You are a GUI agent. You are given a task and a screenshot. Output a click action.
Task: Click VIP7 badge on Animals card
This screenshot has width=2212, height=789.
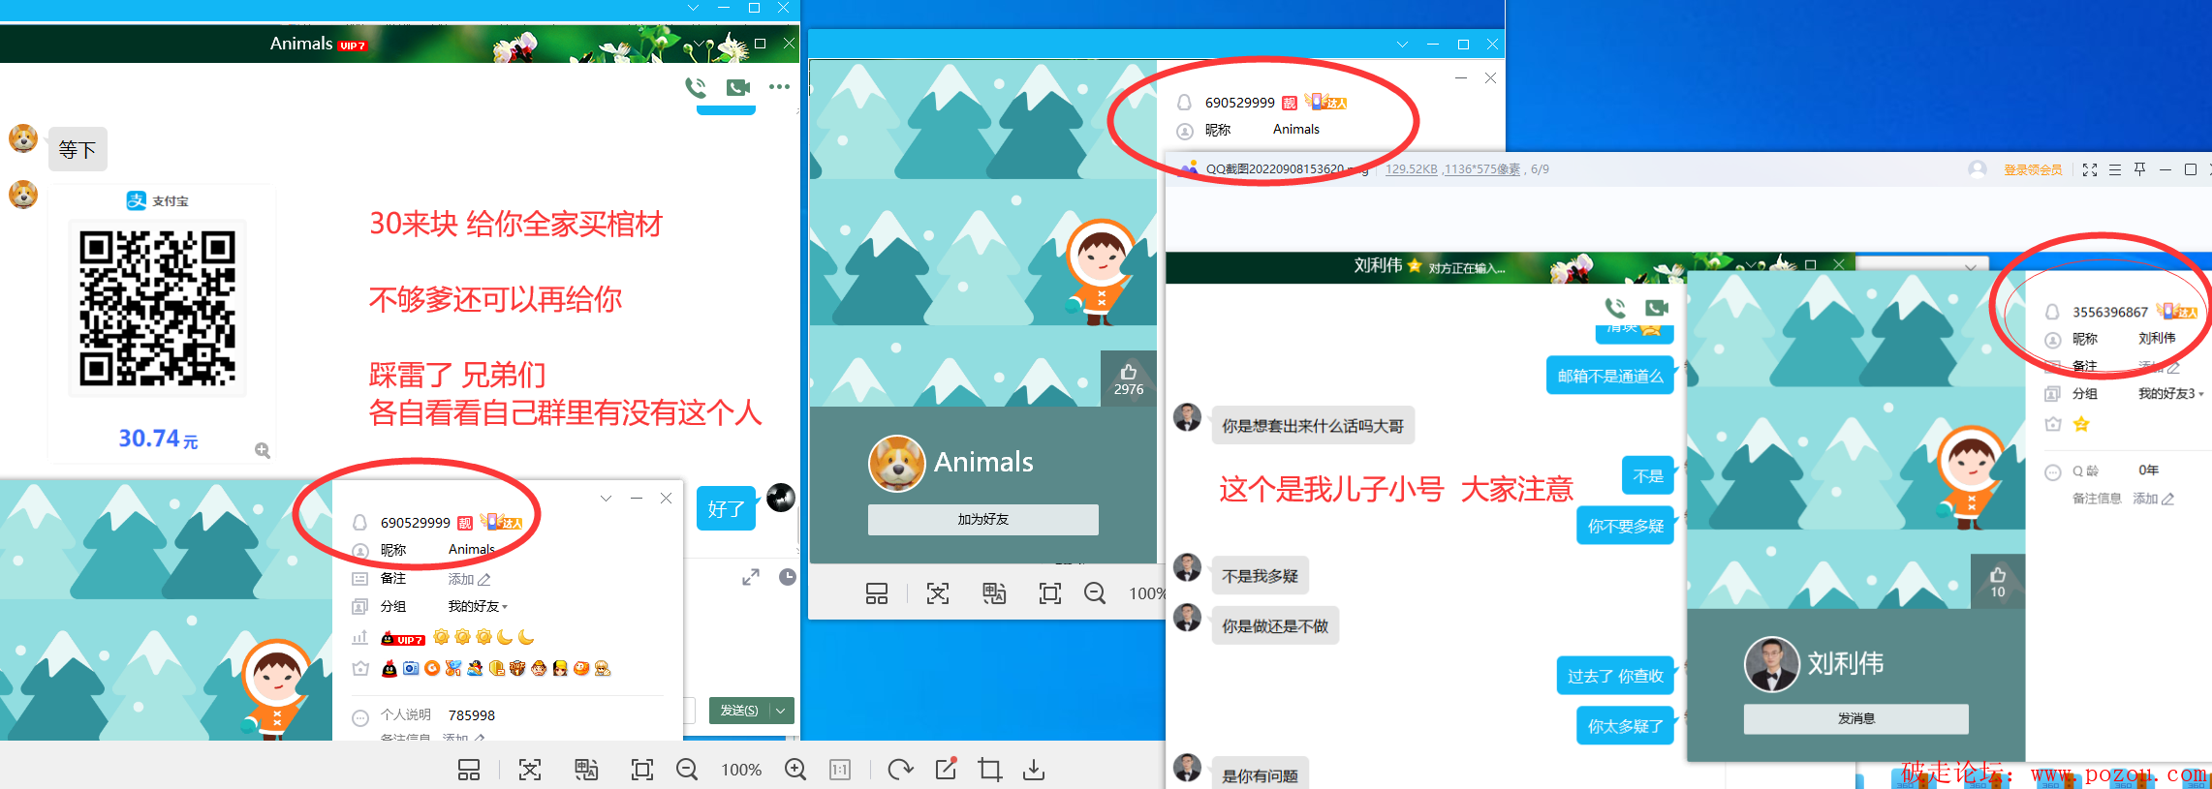click(403, 639)
